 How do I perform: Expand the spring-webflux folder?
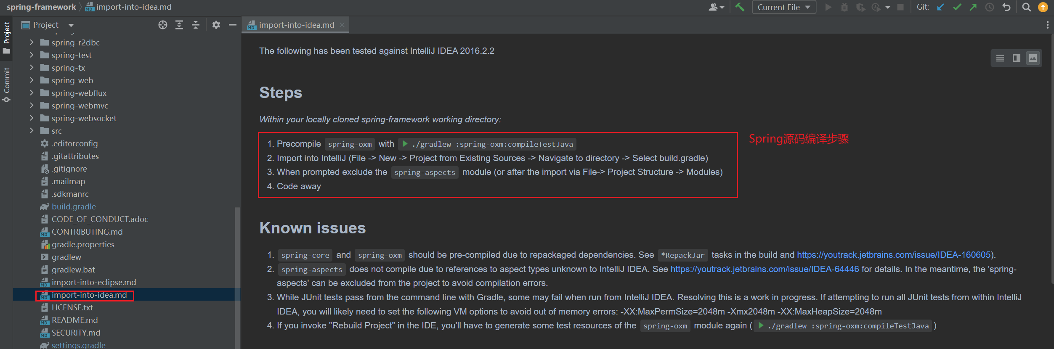[32, 93]
